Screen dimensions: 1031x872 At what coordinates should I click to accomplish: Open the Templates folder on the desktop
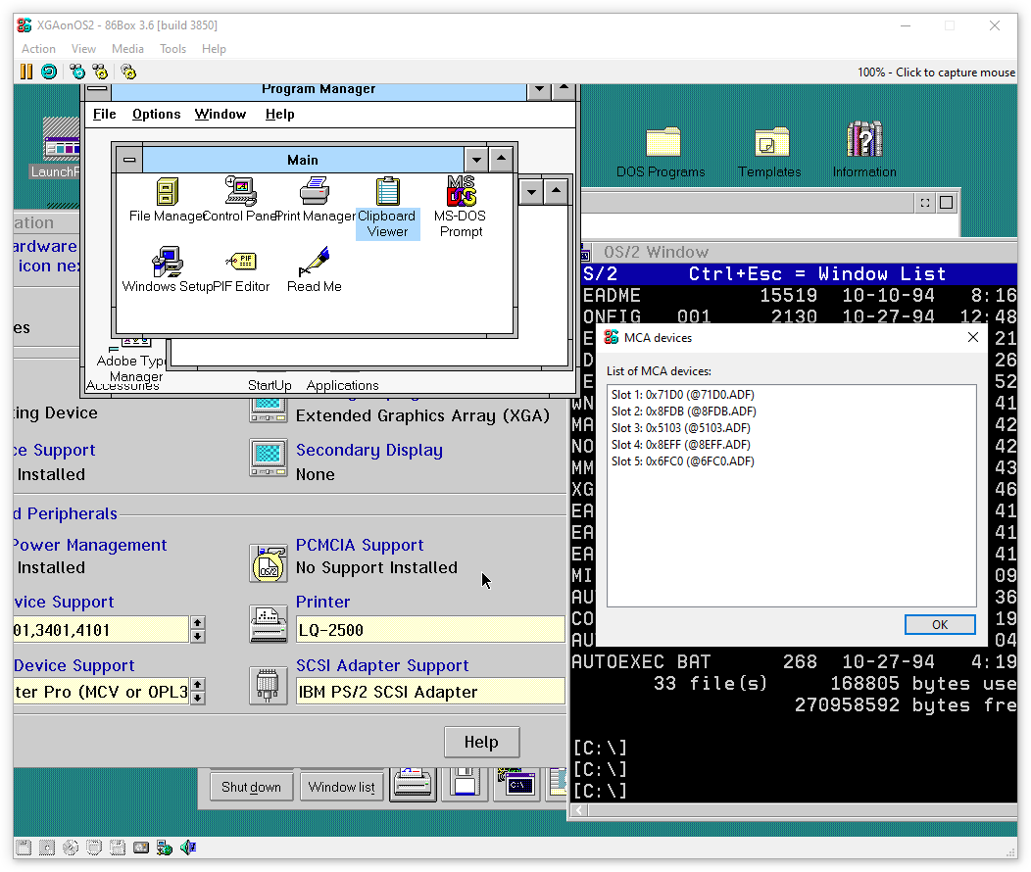coord(770,143)
